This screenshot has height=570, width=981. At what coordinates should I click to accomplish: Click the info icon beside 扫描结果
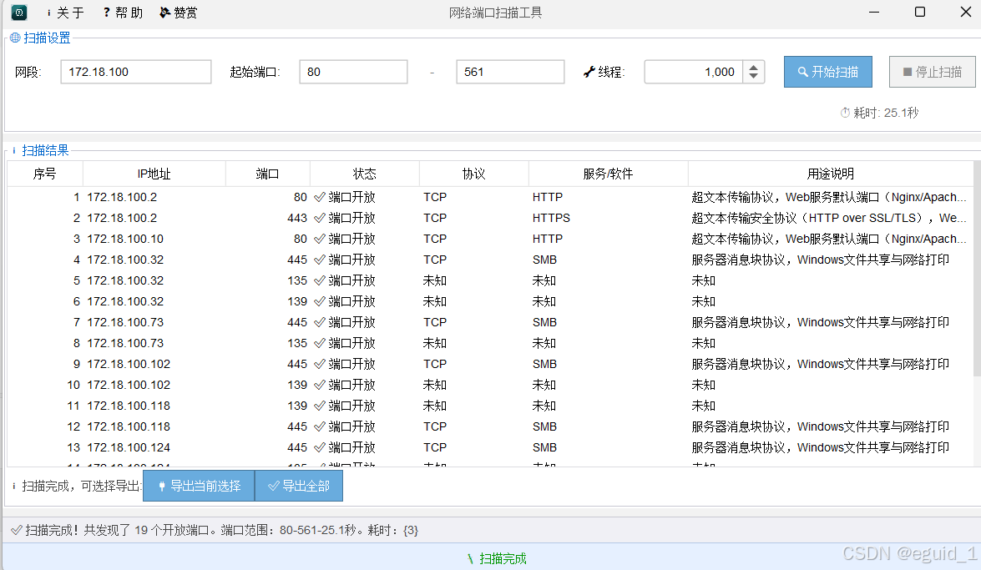[x=13, y=150]
